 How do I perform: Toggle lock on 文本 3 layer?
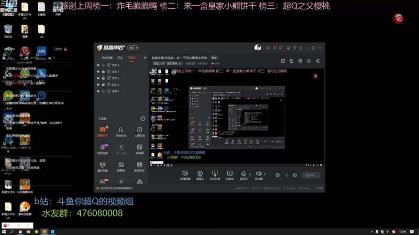click(103, 78)
